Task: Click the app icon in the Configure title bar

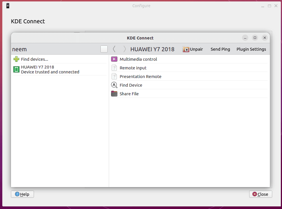Action: [x=8, y=6]
